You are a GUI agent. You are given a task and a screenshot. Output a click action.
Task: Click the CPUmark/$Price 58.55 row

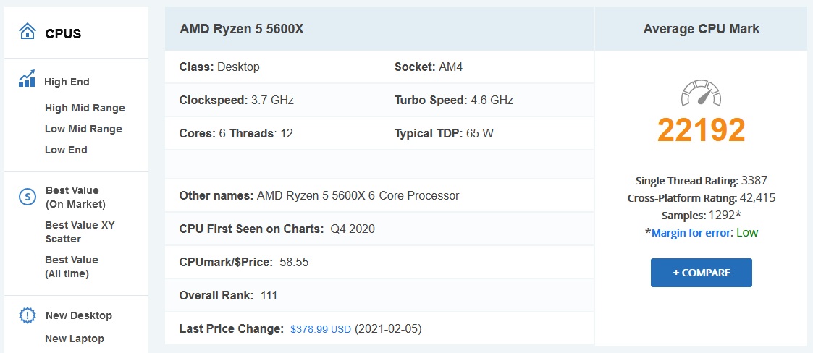379,262
